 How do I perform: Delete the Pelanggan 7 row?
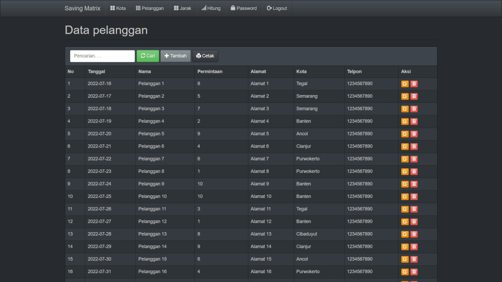pyautogui.click(x=414, y=159)
